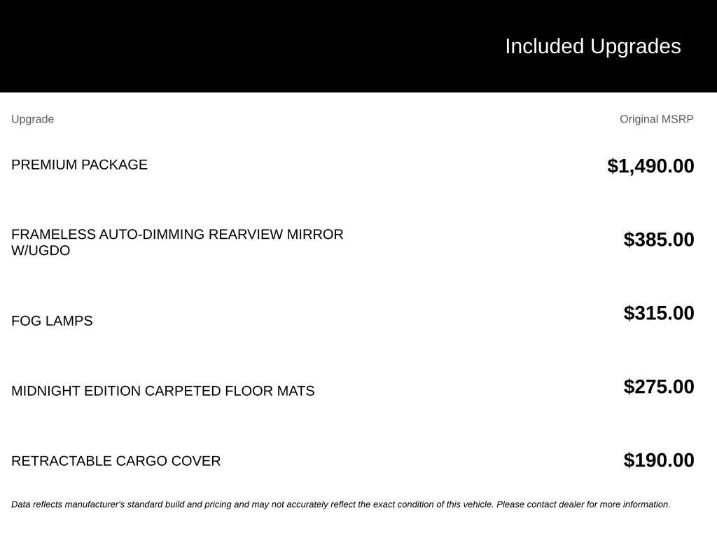Click the $275.00 price value
This screenshot has width=717, height=538.
[659, 387]
